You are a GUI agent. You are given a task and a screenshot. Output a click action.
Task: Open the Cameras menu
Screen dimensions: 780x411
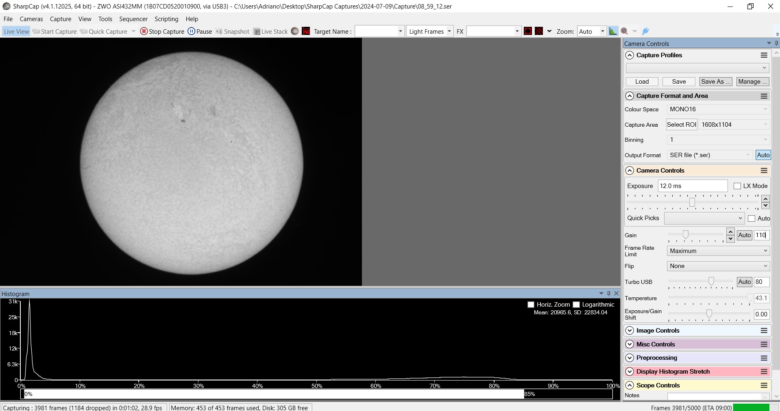pos(31,19)
